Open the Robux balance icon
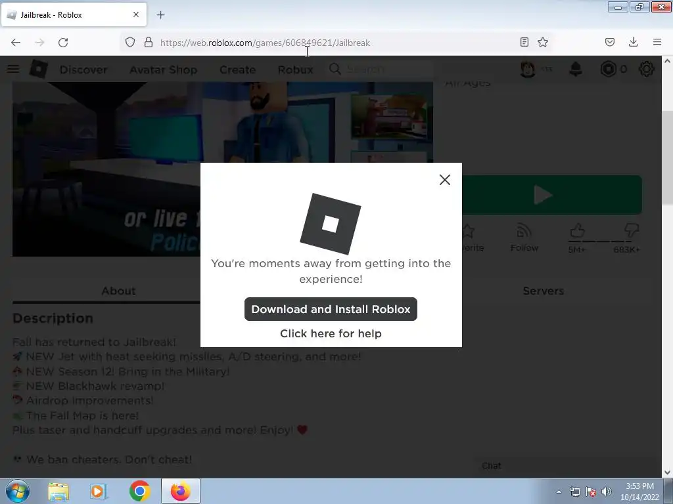Viewport: 673px width, 504px height. coord(608,69)
